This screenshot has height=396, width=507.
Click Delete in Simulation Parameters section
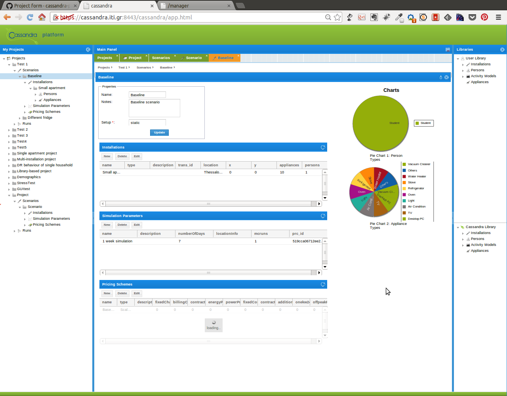(122, 225)
